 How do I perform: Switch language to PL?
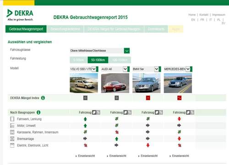218,20
